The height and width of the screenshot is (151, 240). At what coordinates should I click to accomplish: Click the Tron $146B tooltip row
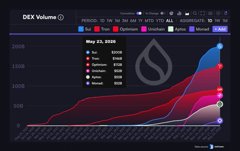(x=104, y=58)
